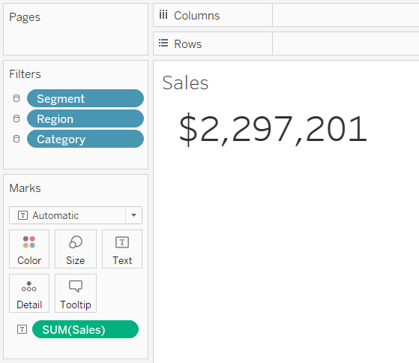419x363 pixels.
Task: Select the SUM(Sales) green pill
Action: click(85, 329)
